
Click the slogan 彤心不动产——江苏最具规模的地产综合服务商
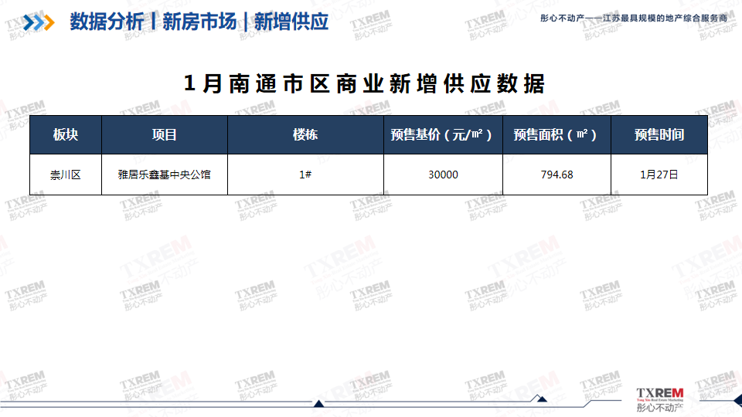coord(634,18)
